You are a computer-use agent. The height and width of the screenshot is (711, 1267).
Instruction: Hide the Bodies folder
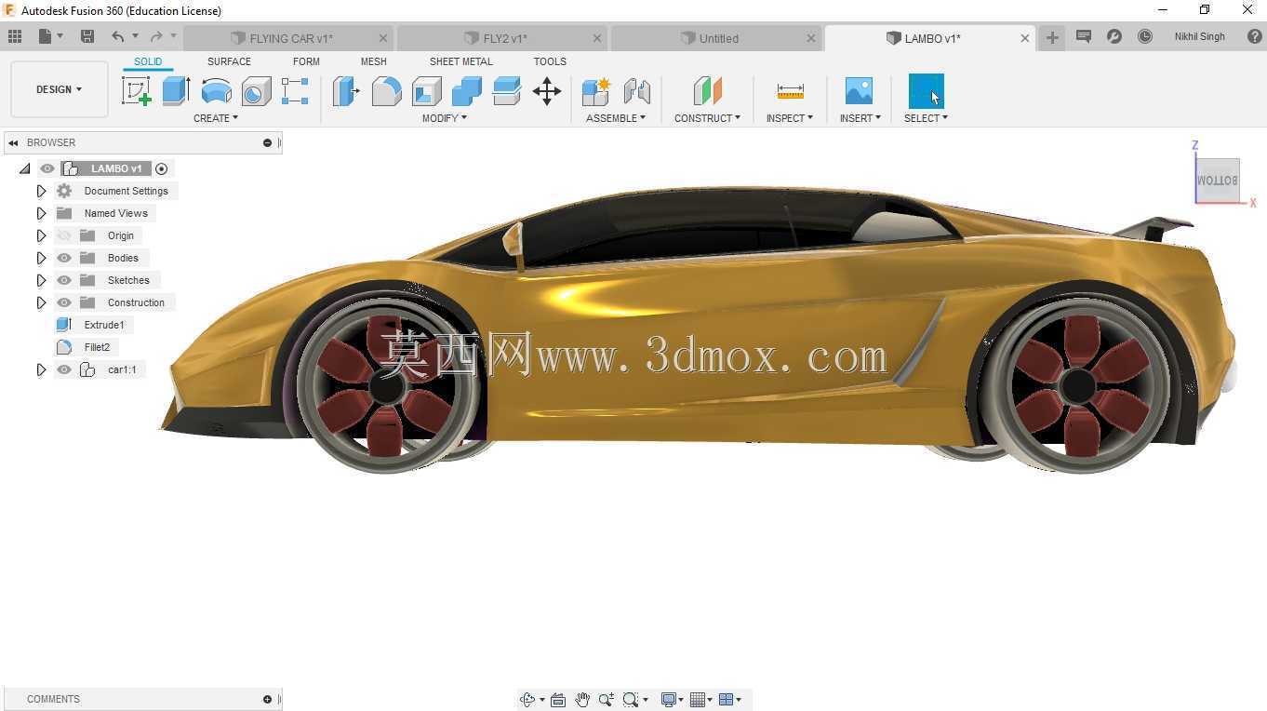click(x=64, y=258)
